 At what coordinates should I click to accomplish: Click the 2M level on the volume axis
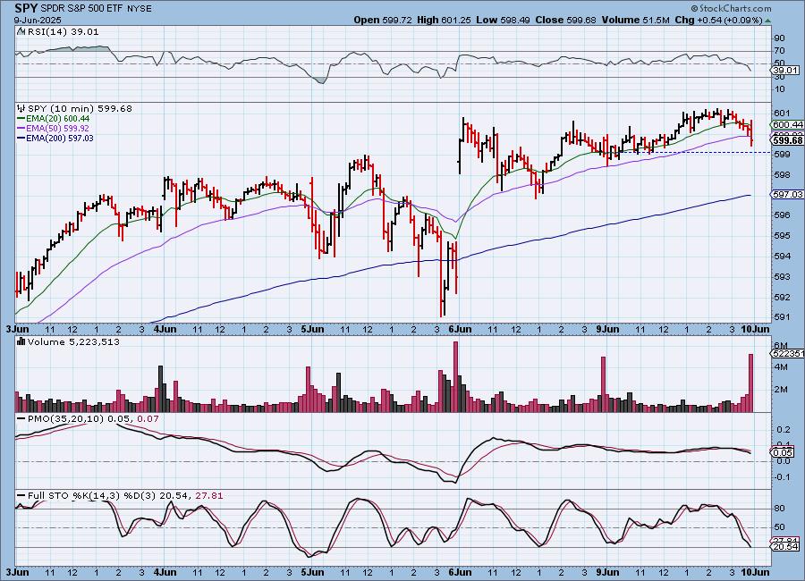781,390
